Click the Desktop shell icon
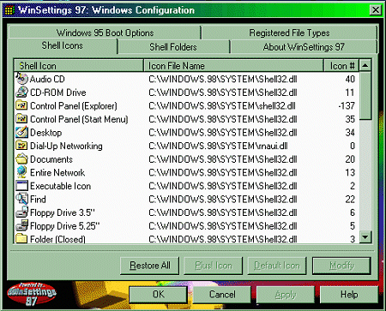 pos(21,132)
